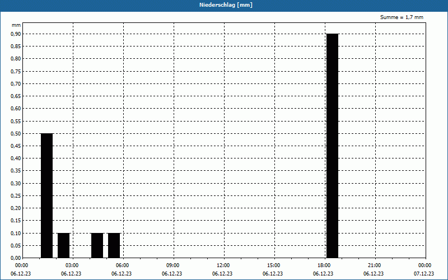Image resolution: width=448 pixels, height=280 pixels.
Task: Click the 0,65 y-axis label
Action: click(16, 96)
